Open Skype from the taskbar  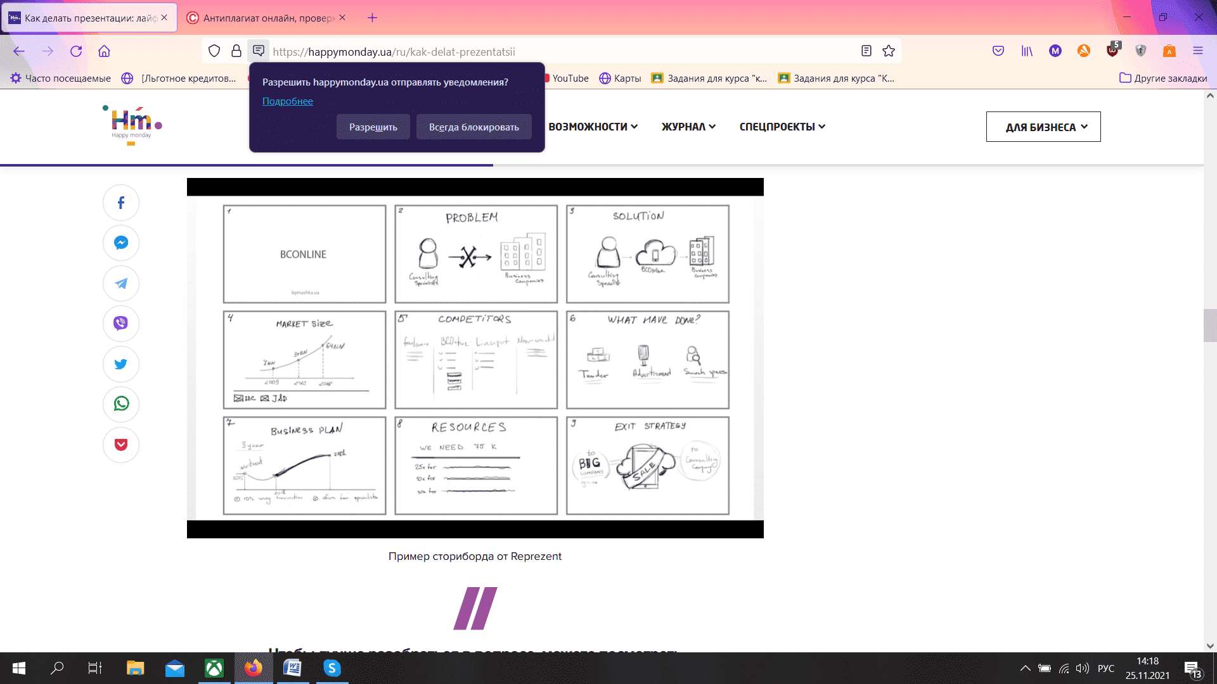(x=332, y=668)
